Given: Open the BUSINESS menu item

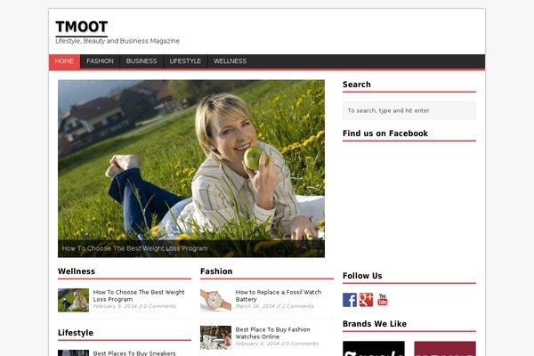Looking at the screenshot, I should pos(142,61).
